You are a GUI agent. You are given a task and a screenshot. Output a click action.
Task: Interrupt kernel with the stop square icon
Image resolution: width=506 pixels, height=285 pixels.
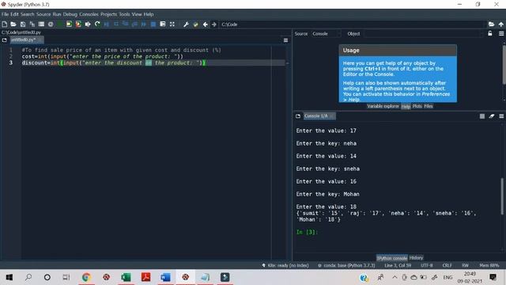(x=482, y=116)
